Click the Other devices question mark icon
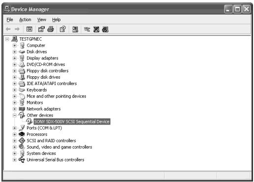 click(22, 115)
